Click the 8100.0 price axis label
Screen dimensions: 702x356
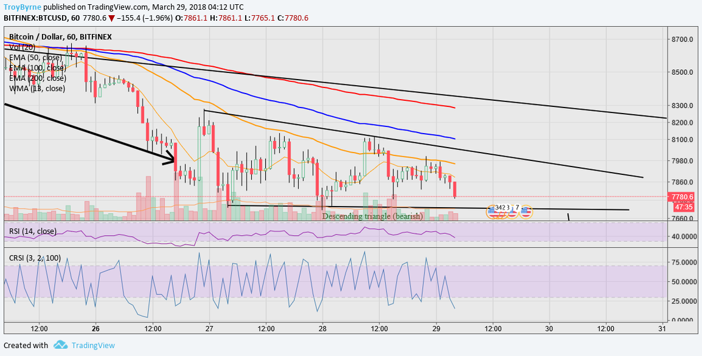click(681, 140)
